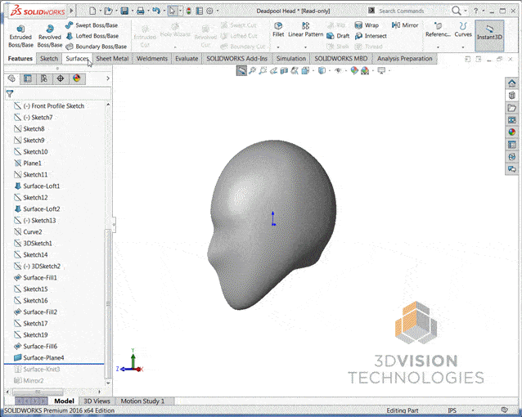This screenshot has height=417, width=522.
Task: Open the DimXpertManager crosshair tab
Action: (x=61, y=78)
